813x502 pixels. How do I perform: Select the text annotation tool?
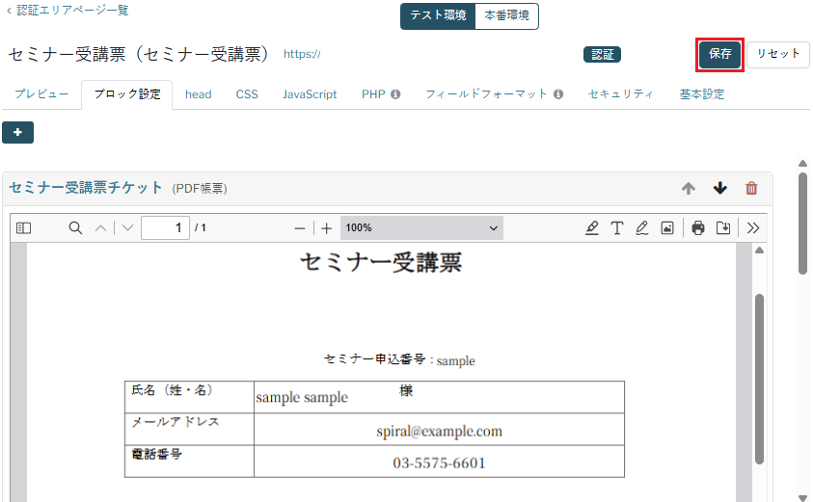pos(617,228)
